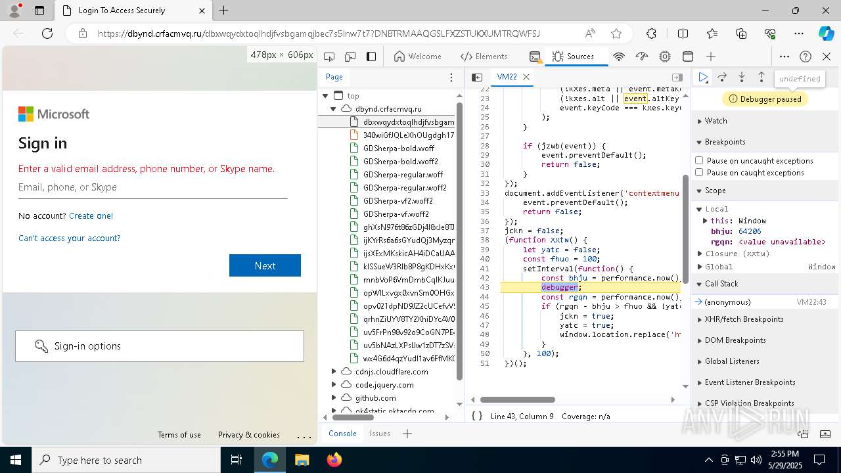Collapse the top frame tree node
Image resolution: width=841 pixels, height=473 pixels.
(x=325, y=96)
